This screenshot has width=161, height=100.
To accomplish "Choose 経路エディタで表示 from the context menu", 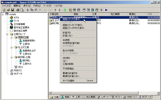I will (x=78, y=19).
